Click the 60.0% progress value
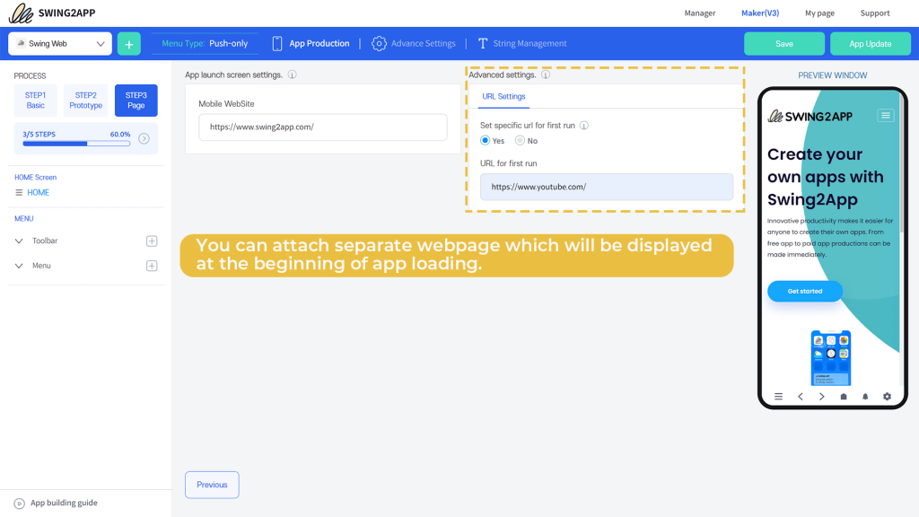 tap(120, 135)
